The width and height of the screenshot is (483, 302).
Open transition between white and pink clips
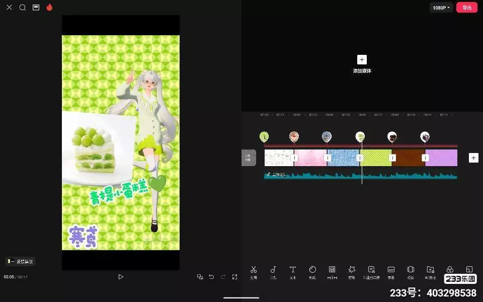point(294,158)
